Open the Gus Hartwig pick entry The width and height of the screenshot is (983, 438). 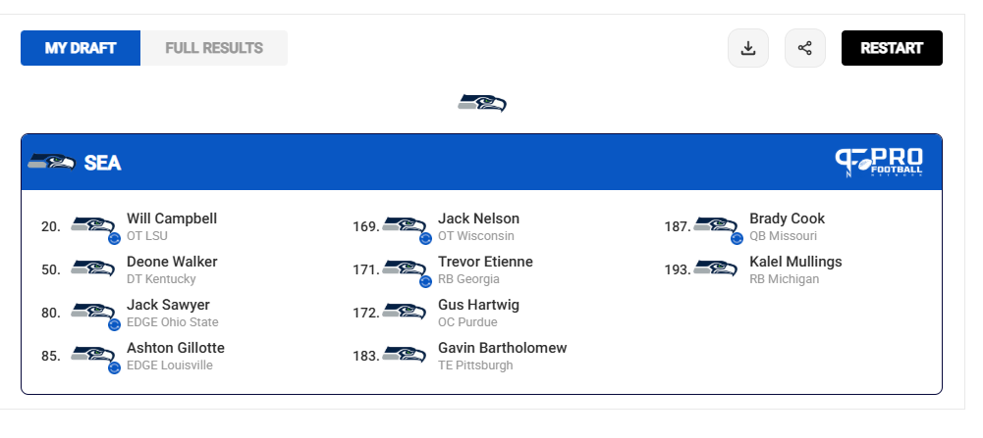[x=436, y=313]
